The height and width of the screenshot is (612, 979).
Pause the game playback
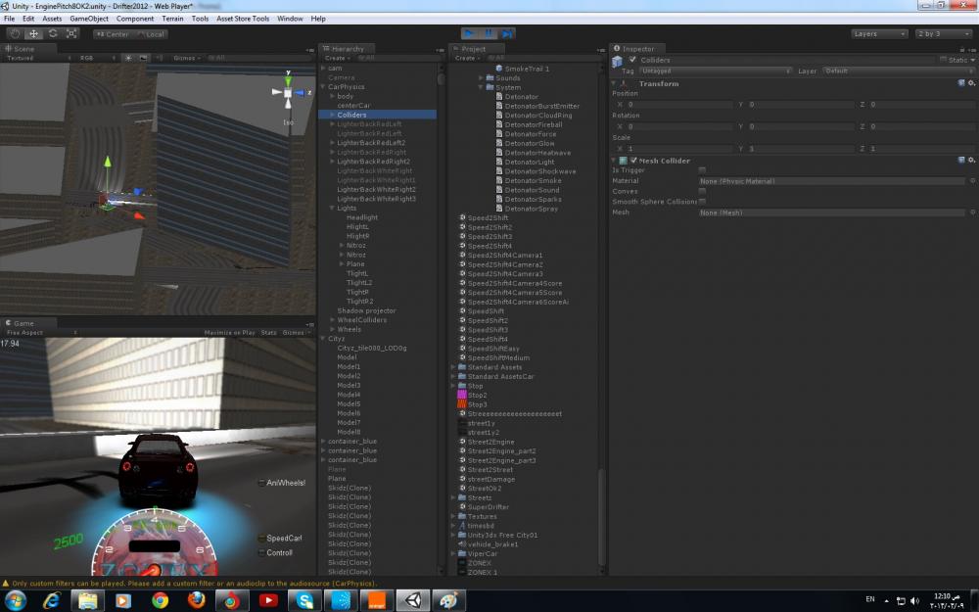[489, 33]
